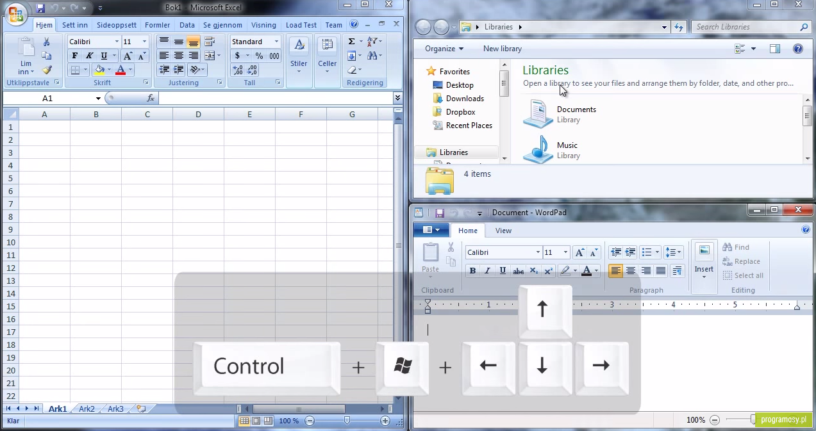The width and height of the screenshot is (816, 431).
Task: Expand the Excel Name Box dropdown
Action: click(98, 98)
